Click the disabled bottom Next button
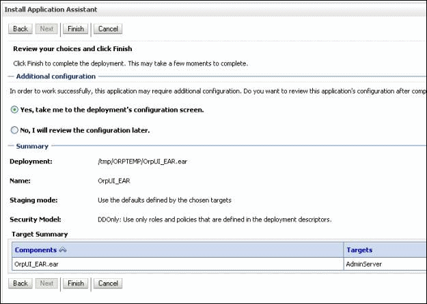The height and width of the screenshot is (304, 427). 46,284
